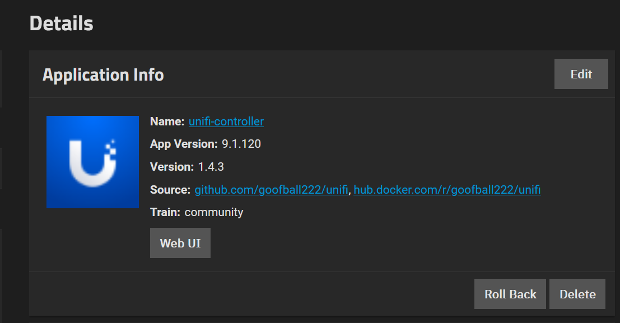Select the App Version value 9.1.120
This screenshot has width=620, height=323.
241,144
